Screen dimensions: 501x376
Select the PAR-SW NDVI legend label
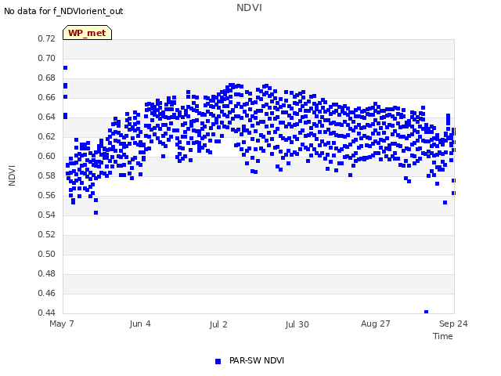257,360
